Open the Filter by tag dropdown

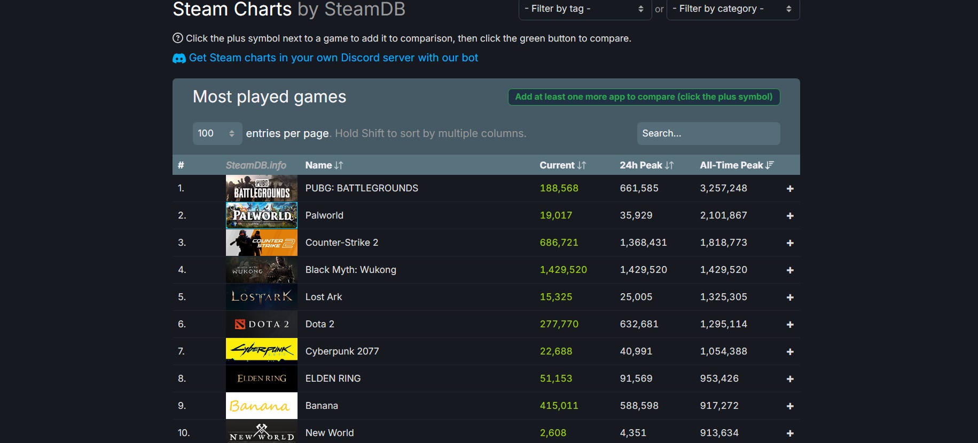(x=585, y=9)
